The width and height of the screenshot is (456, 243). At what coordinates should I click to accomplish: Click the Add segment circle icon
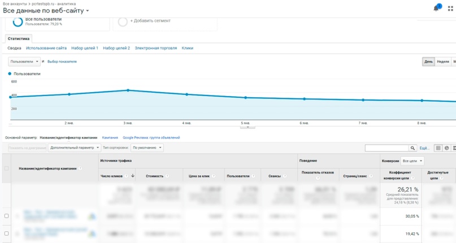[123, 21]
